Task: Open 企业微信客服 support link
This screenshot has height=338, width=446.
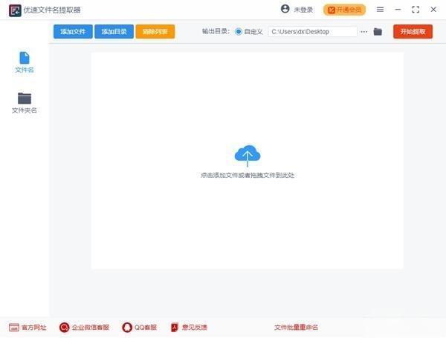Action: (x=84, y=327)
